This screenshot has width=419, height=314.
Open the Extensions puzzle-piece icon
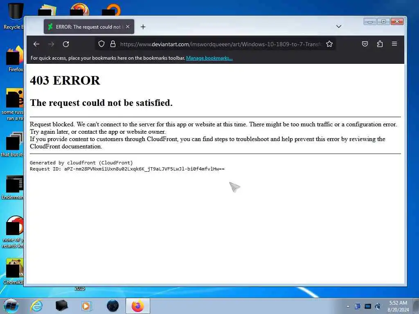click(x=380, y=44)
